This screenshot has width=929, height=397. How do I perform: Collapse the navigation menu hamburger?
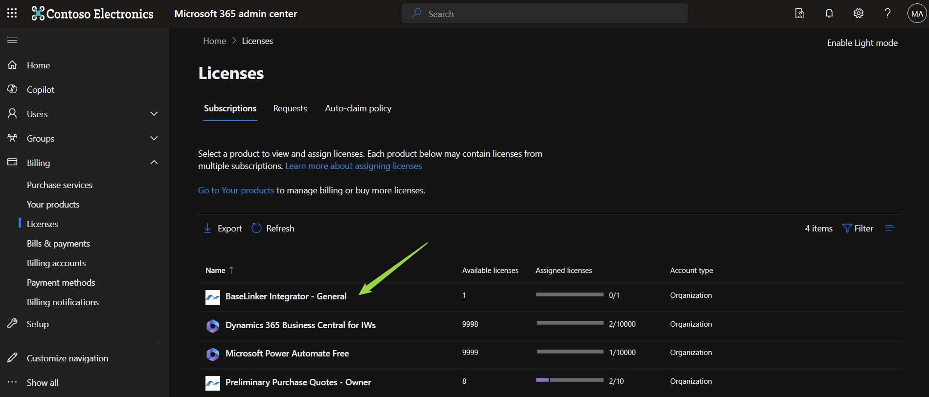tap(12, 41)
